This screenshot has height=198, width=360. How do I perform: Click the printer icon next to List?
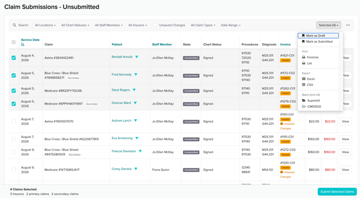pyautogui.click(x=304, y=63)
